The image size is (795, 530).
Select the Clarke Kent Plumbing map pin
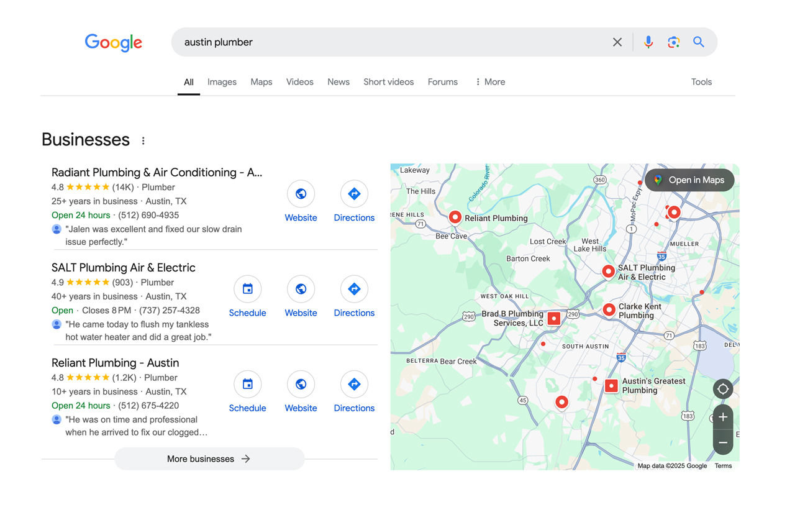(x=609, y=309)
